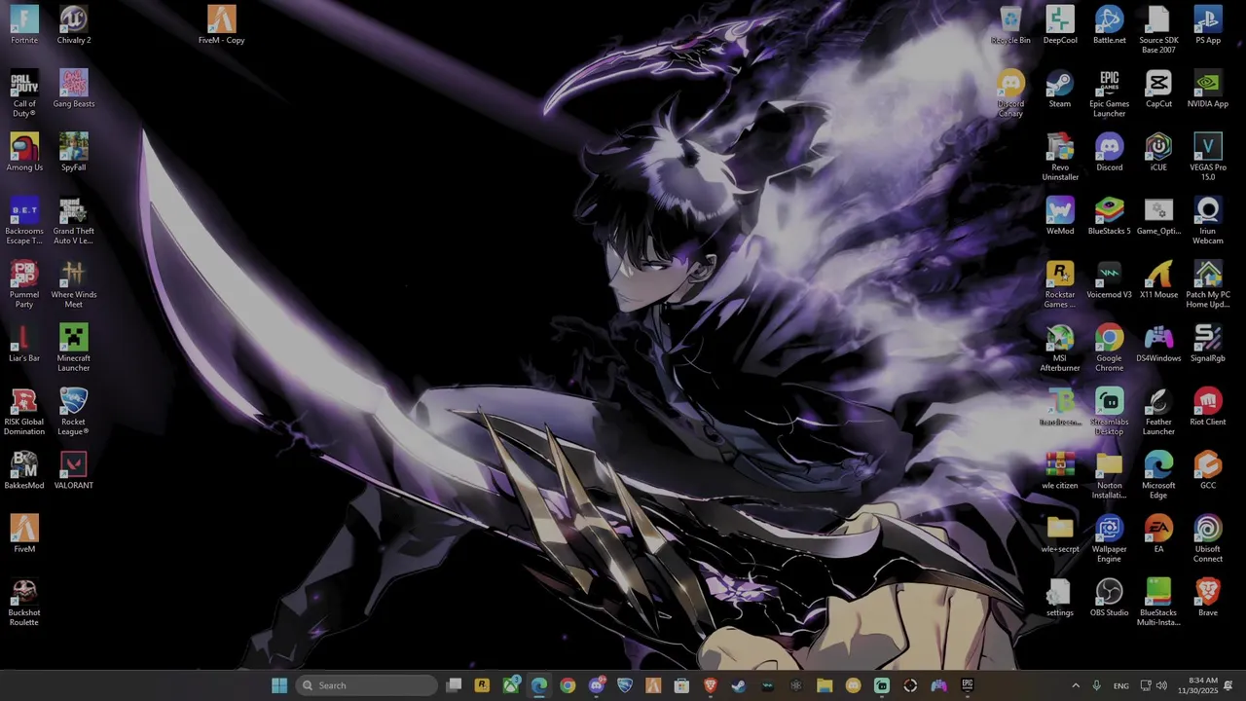This screenshot has width=1246, height=701.
Task: Select the Discord Canary desktop icon
Action: coord(1010,93)
